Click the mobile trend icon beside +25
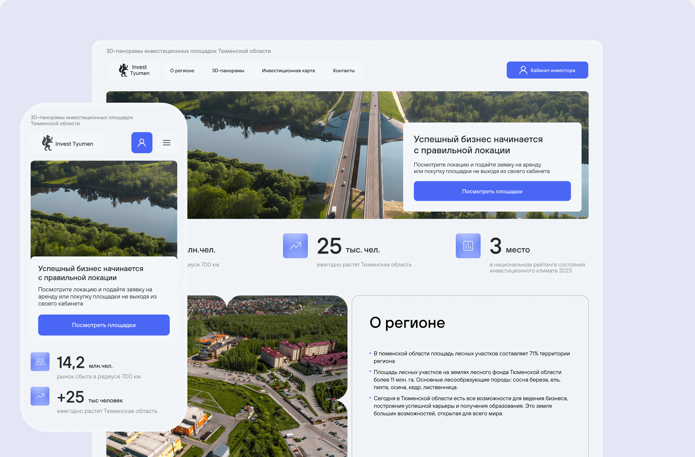This screenshot has width=695, height=457. tap(40, 396)
